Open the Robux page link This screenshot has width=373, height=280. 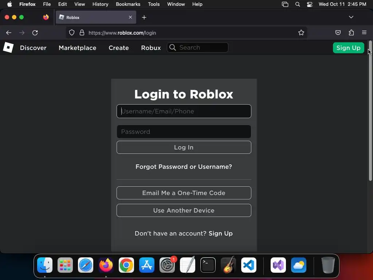point(151,48)
